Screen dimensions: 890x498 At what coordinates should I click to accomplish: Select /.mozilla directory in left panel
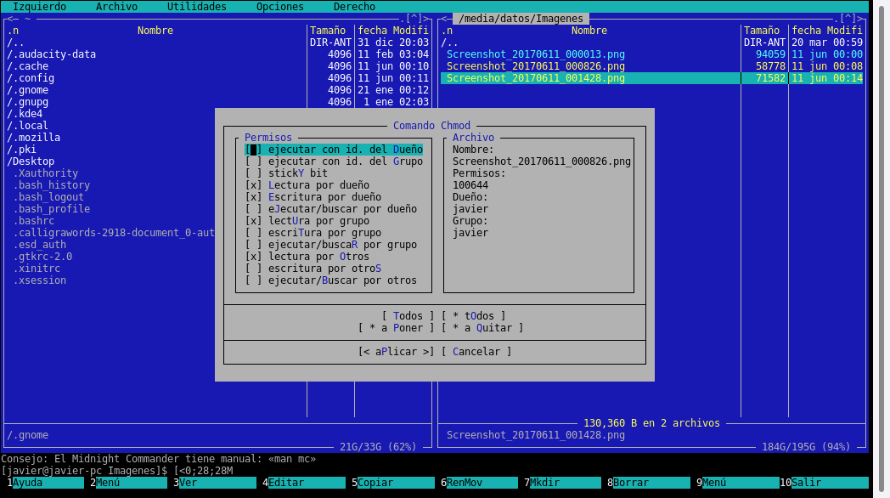(33, 138)
